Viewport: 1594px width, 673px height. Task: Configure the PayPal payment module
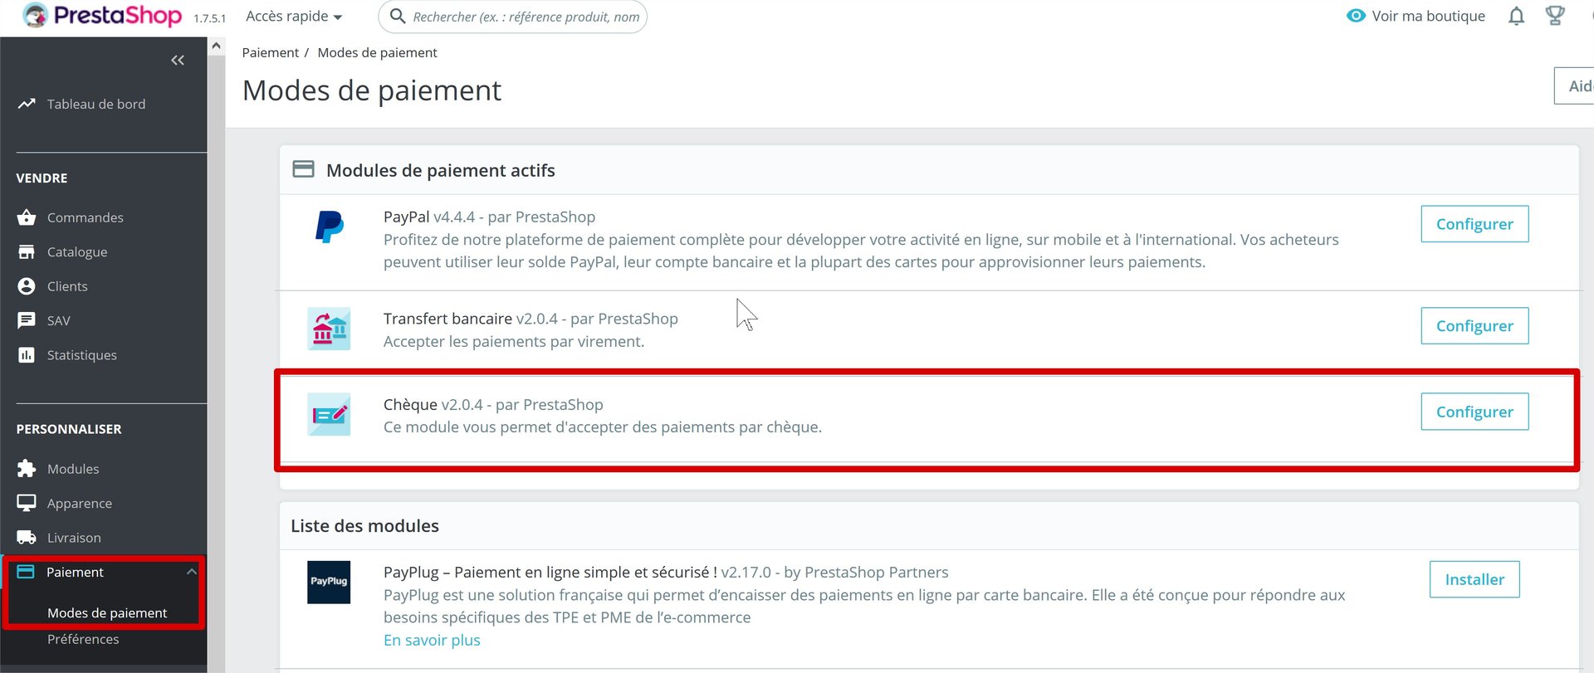click(1474, 224)
